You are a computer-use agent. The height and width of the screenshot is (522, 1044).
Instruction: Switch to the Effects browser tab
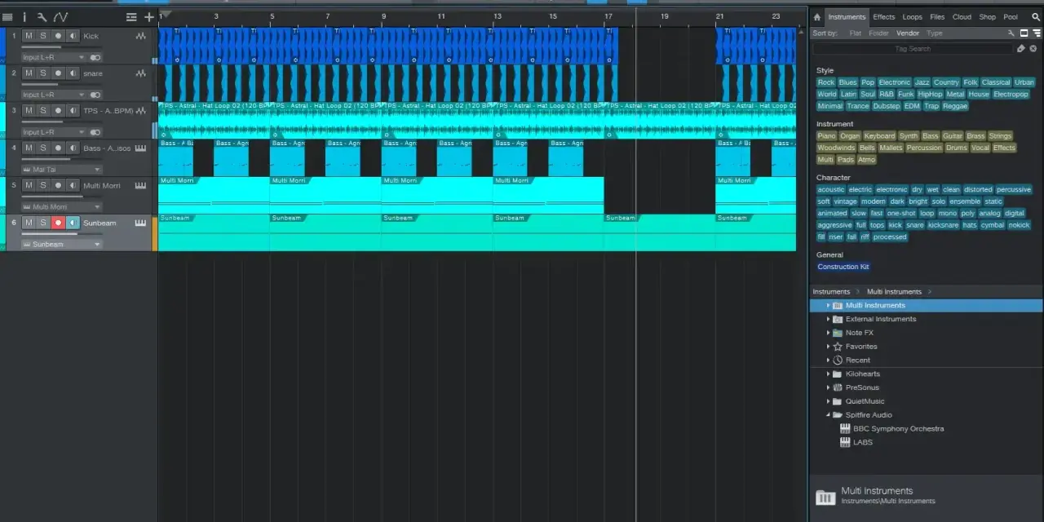883,17
